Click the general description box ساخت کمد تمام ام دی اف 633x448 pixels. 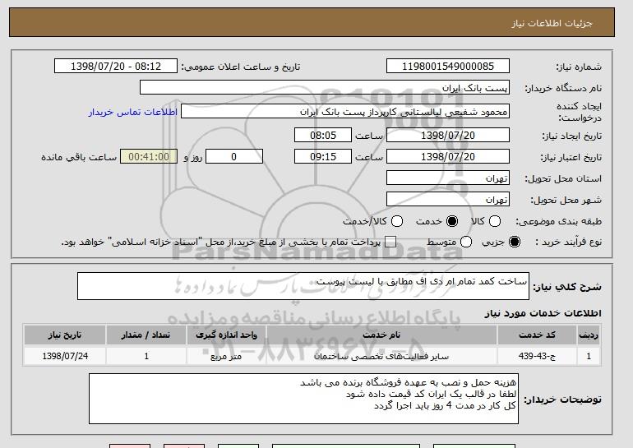(303, 286)
